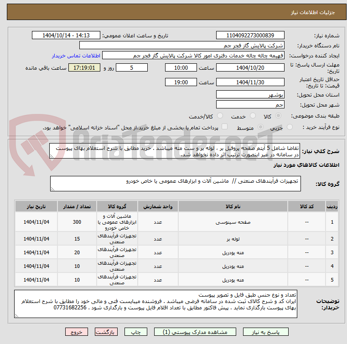Click the کد کالا column header
This screenshot has width=347, height=344.
(306, 206)
